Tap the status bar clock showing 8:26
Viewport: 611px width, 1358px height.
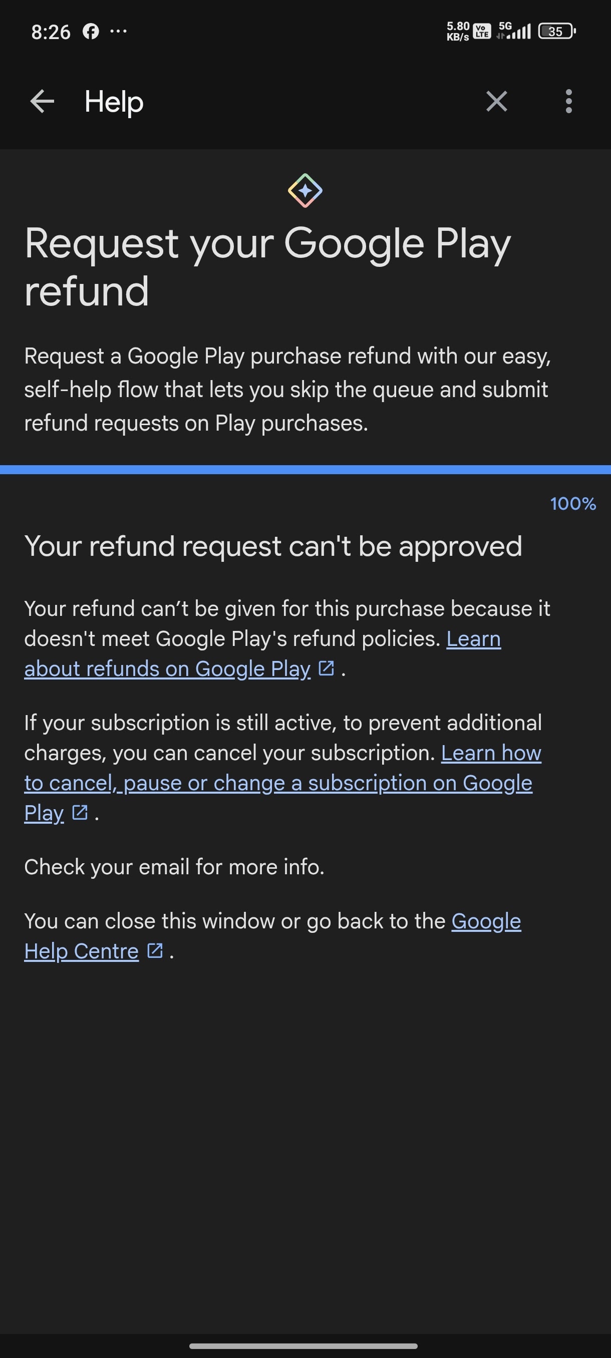[51, 32]
